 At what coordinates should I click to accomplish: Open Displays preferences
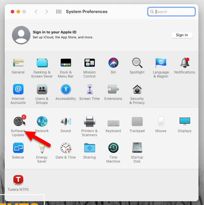185,121
